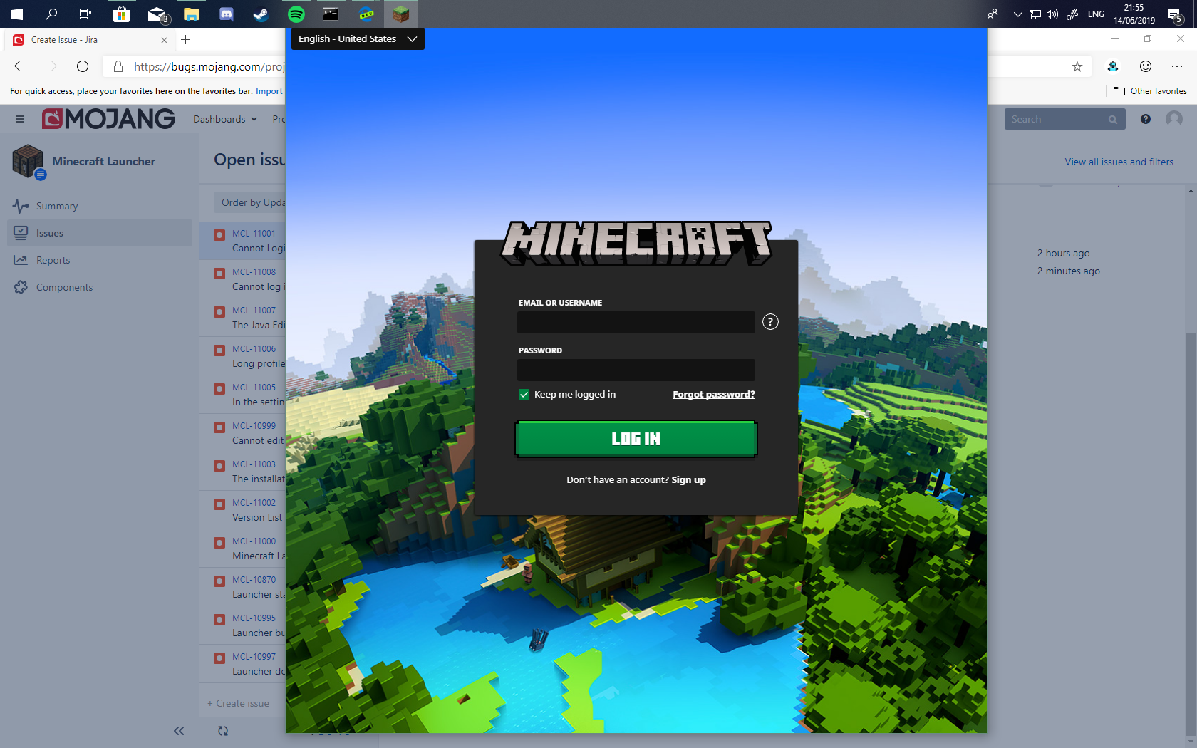Refresh the issue list with sync icon
Image resolution: width=1197 pixels, height=748 pixels.
[223, 731]
